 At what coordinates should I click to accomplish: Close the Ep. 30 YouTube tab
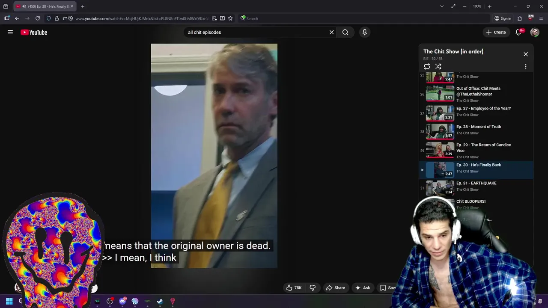(x=72, y=6)
